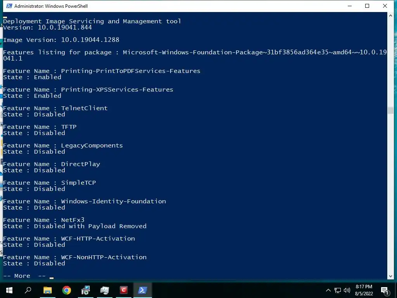Open network status tray icon

coord(338,290)
